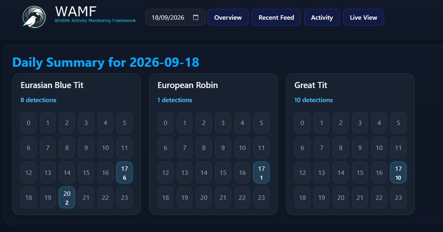Click hour 18 in European Robin card

[166, 197]
